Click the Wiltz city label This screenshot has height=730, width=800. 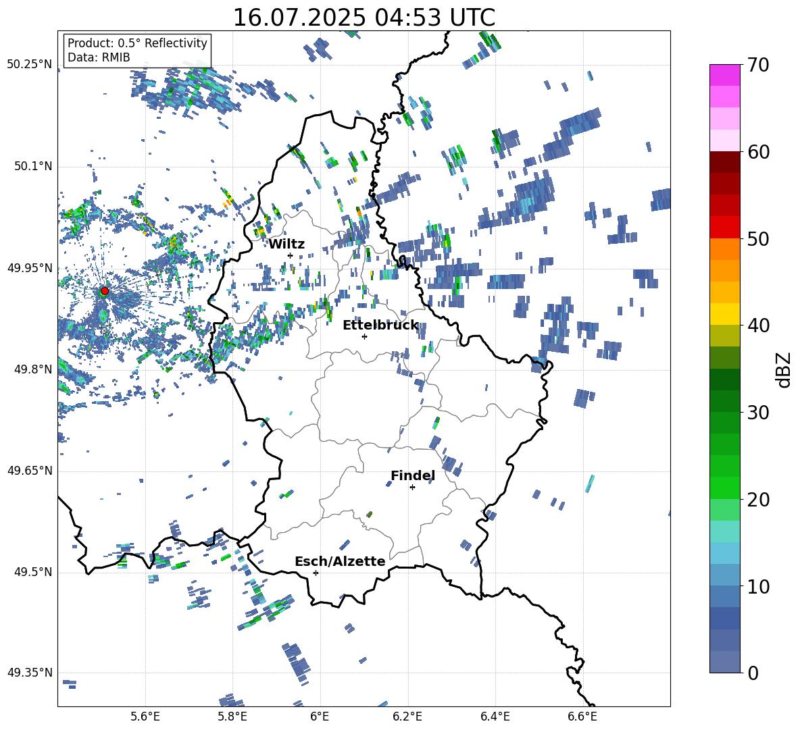(x=286, y=244)
